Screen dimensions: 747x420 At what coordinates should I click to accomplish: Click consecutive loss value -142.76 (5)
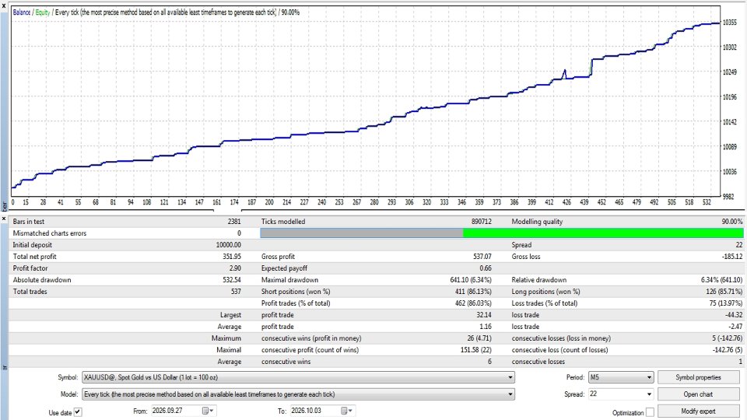point(727,349)
